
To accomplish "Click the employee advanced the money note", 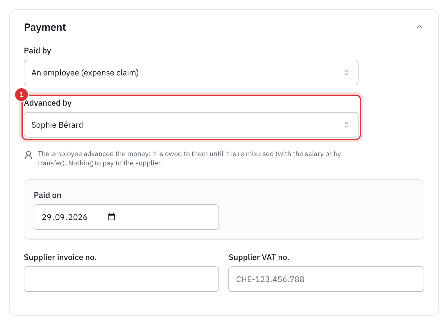I will 189,158.
